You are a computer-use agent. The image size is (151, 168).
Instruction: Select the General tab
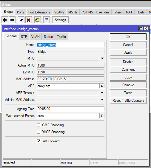pos(11,36)
